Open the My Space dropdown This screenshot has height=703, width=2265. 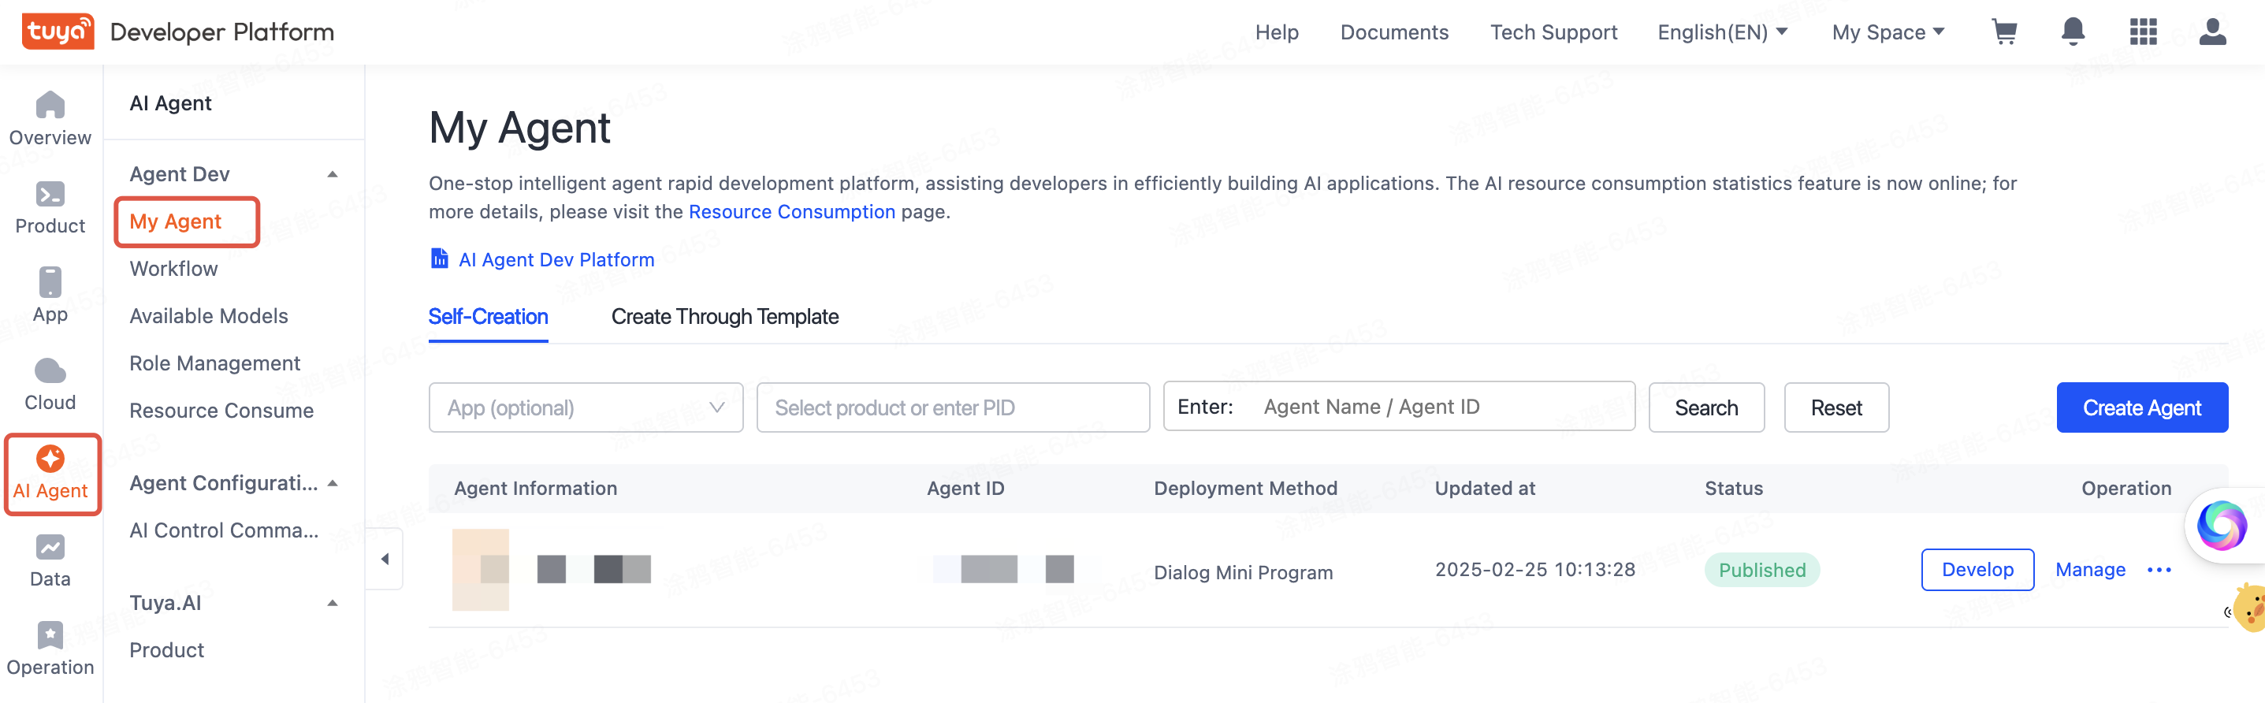pos(1887,32)
